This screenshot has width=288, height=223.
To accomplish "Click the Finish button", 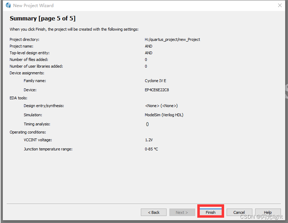I will (211, 212).
